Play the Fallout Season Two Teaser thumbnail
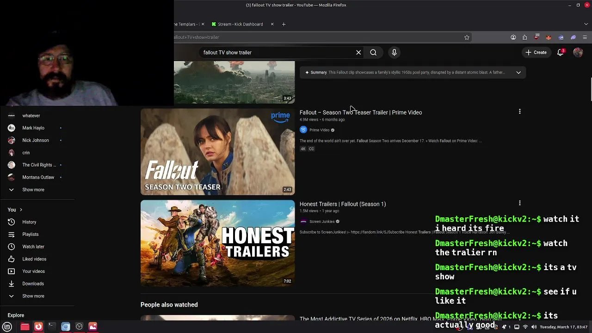592x333 pixels. pos(217,152)
